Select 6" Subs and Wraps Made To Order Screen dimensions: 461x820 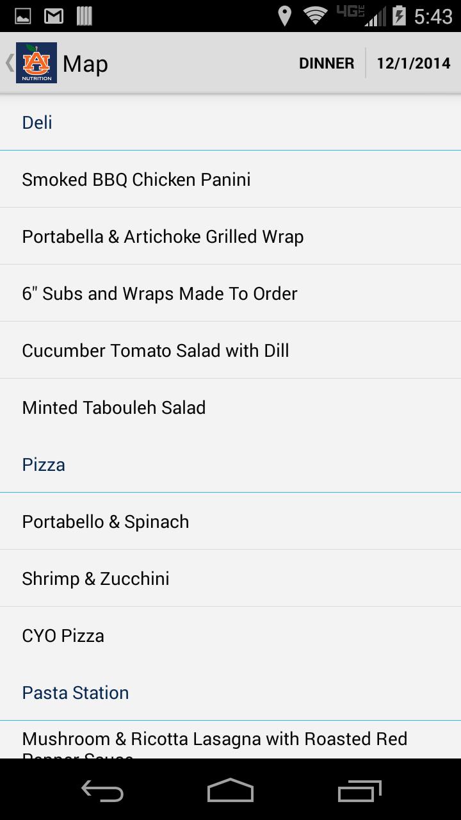159,293
